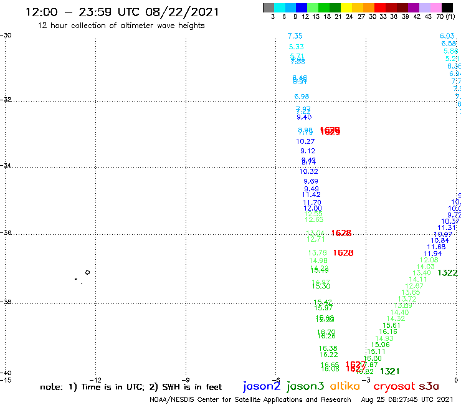Click the wave height value 7.35

click(x=295, y=36)
